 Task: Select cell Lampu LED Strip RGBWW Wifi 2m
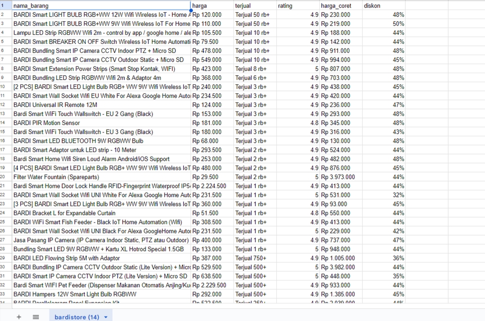[x=102, y=33]
